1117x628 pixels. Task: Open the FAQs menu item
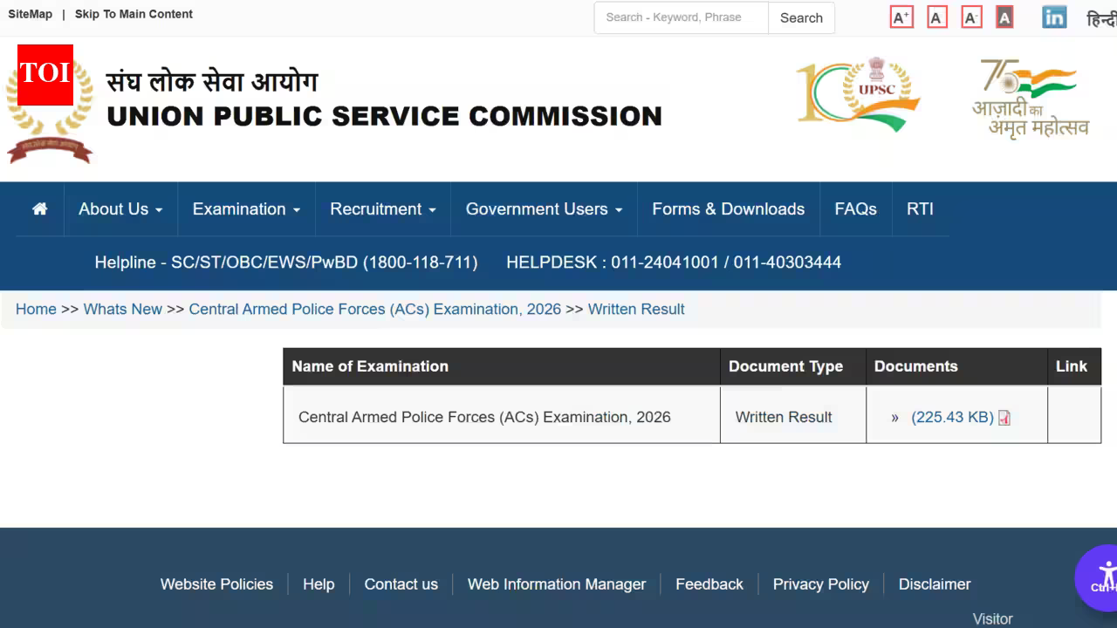(x=855, y=209)
